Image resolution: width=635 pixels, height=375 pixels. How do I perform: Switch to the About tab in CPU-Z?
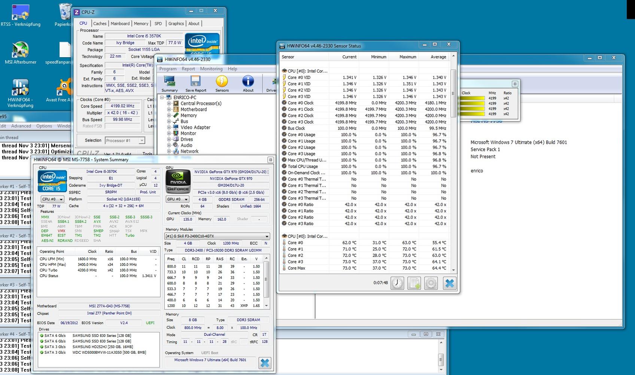tap(194, 24)
